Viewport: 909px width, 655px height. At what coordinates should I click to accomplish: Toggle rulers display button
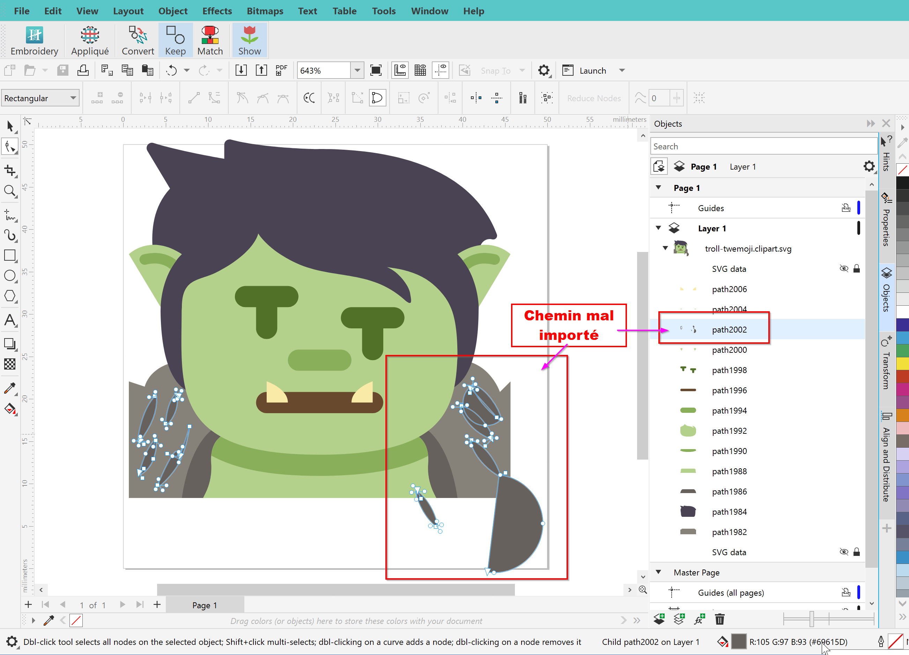(400, 70)
